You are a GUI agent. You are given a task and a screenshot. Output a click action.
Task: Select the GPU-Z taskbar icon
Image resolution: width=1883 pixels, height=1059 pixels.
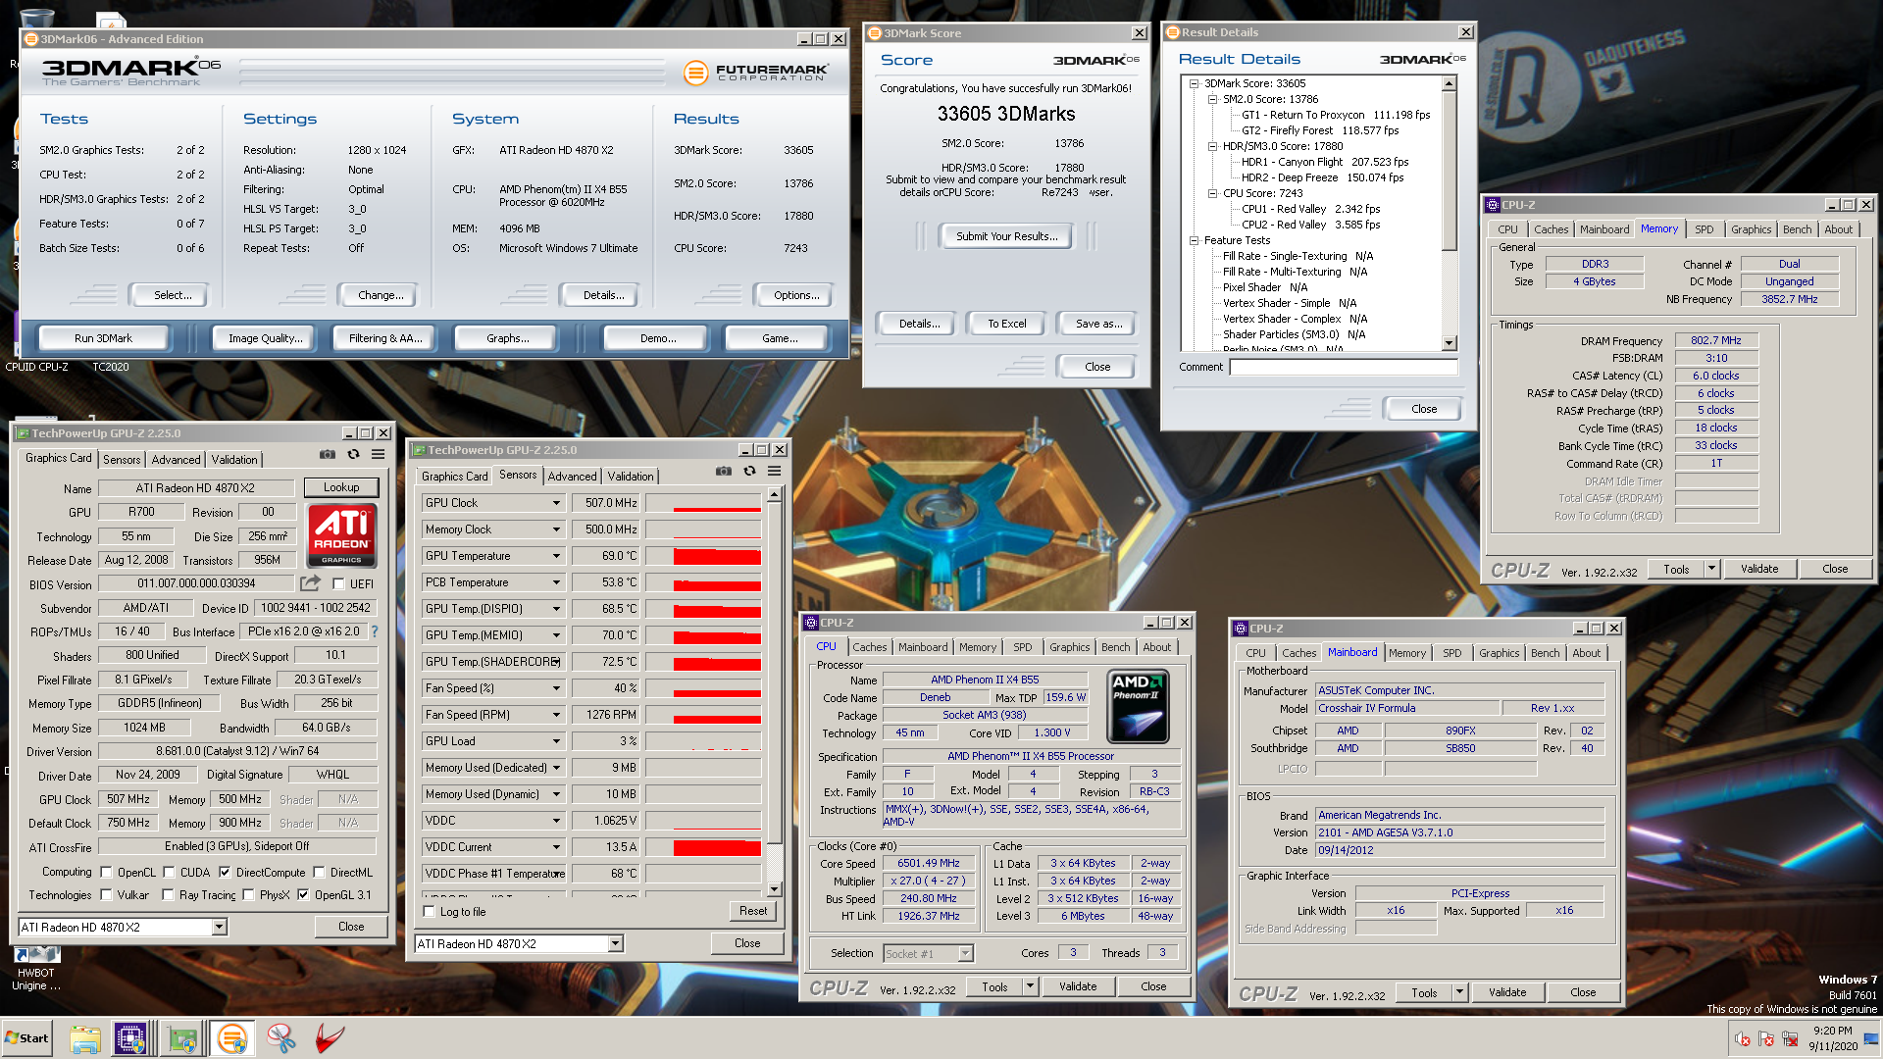coord(181,1038)
